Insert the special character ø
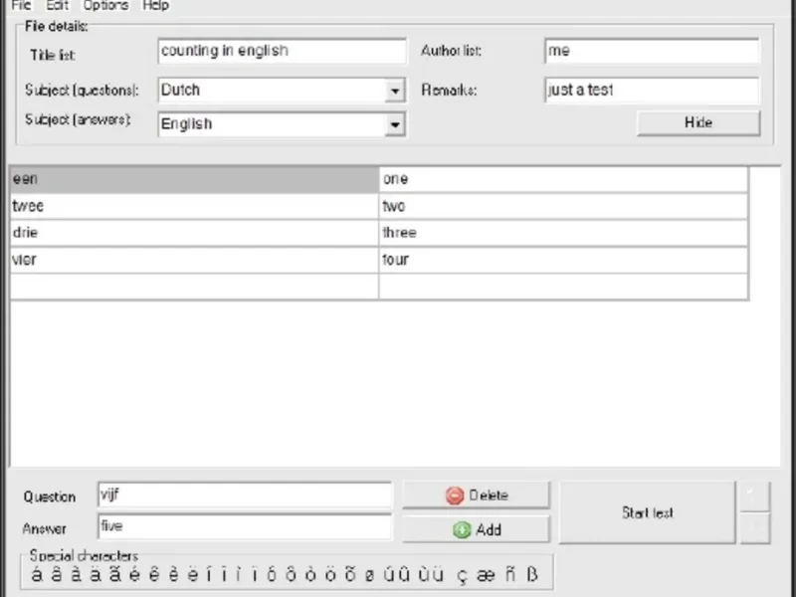This screenshot has height=597, width=796. 369,575
